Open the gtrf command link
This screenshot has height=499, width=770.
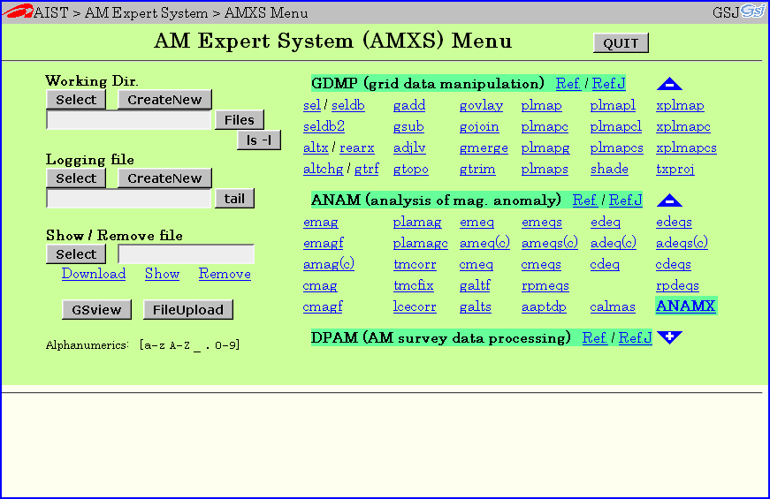(x=366, y=170)
